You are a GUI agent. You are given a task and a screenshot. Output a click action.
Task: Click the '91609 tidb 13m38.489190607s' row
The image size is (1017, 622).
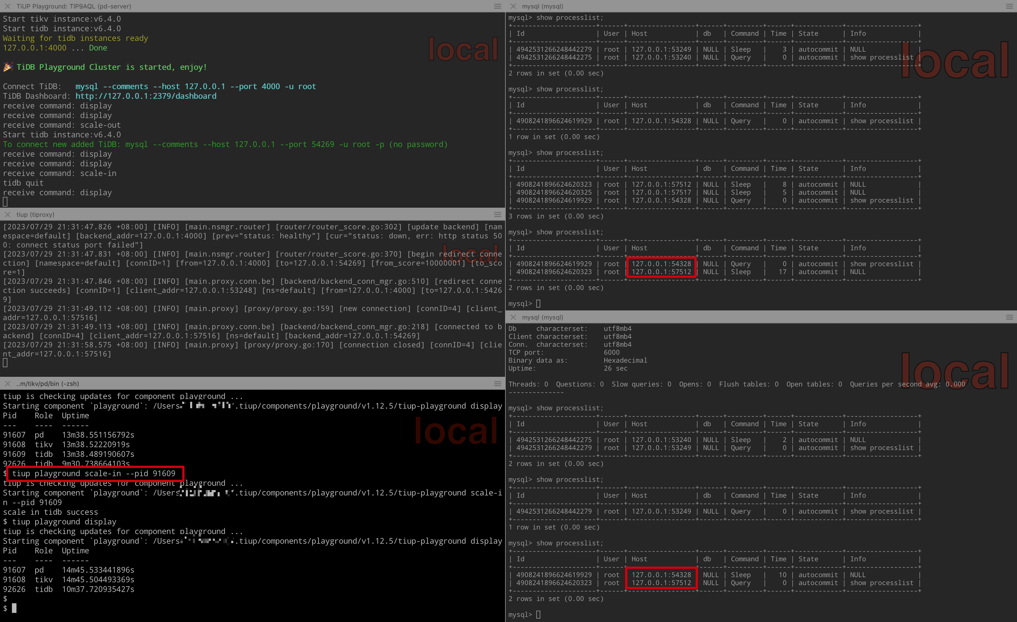(x=68, y=454)
